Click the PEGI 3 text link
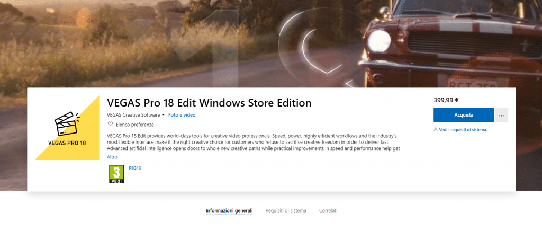 coord(135,168)
